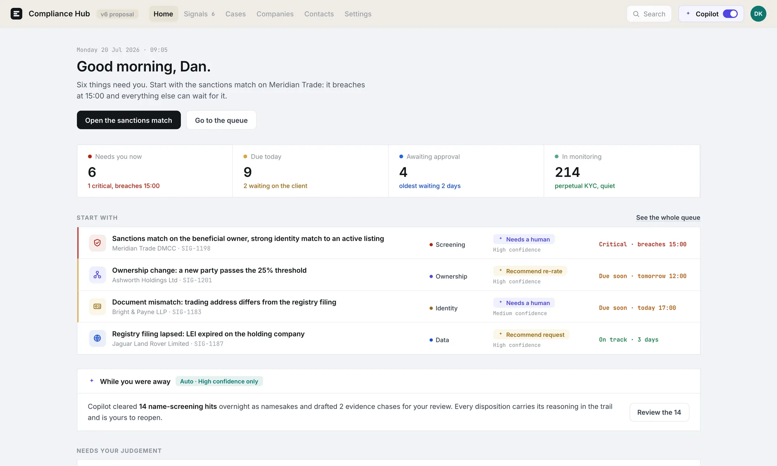The image size is (777, 466).
Task: Open the Contacts tab
Action: pyautogui.click(x=319, y=14)
